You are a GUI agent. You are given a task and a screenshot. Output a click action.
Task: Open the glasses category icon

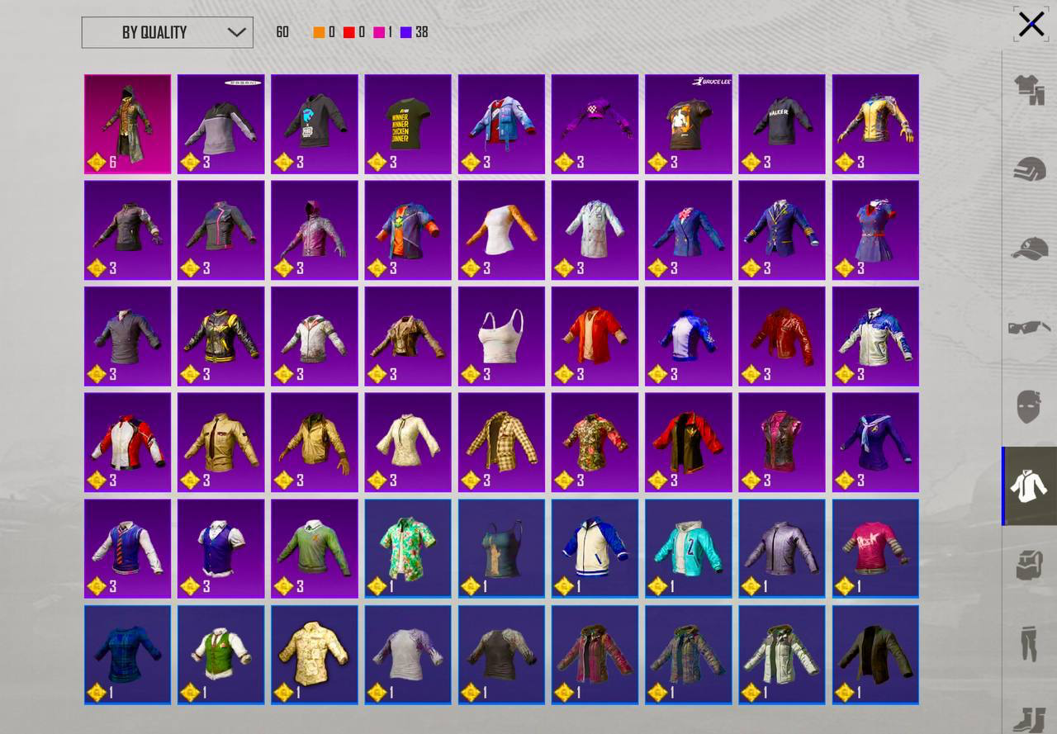tap(1030, 328)
